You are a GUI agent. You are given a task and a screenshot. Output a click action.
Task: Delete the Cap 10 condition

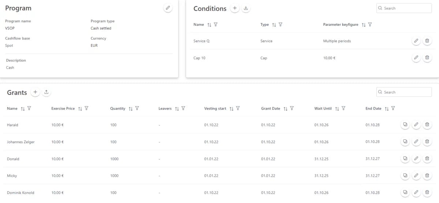427,58
